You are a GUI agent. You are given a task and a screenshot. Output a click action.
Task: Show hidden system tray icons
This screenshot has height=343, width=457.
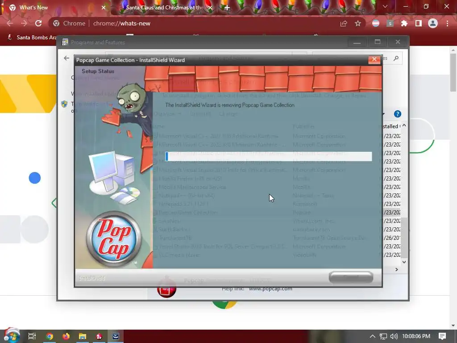373,336
